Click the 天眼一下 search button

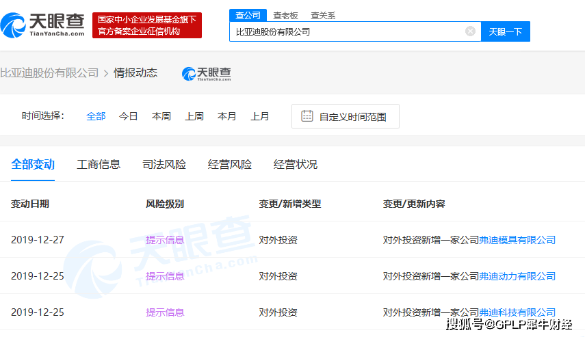pos(505,31)
